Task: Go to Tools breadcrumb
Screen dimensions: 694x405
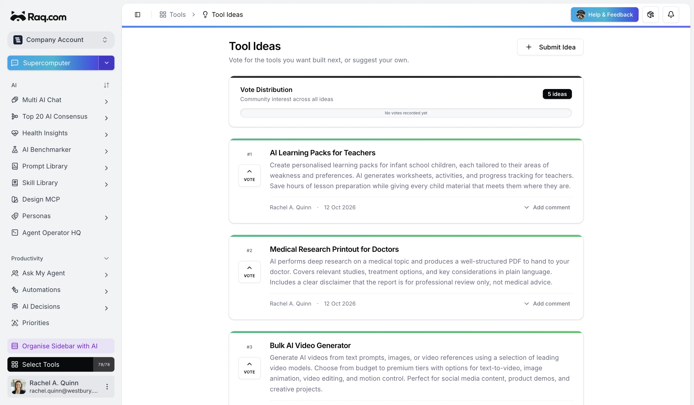Action: pyautogui.click(x=173, y=15)
